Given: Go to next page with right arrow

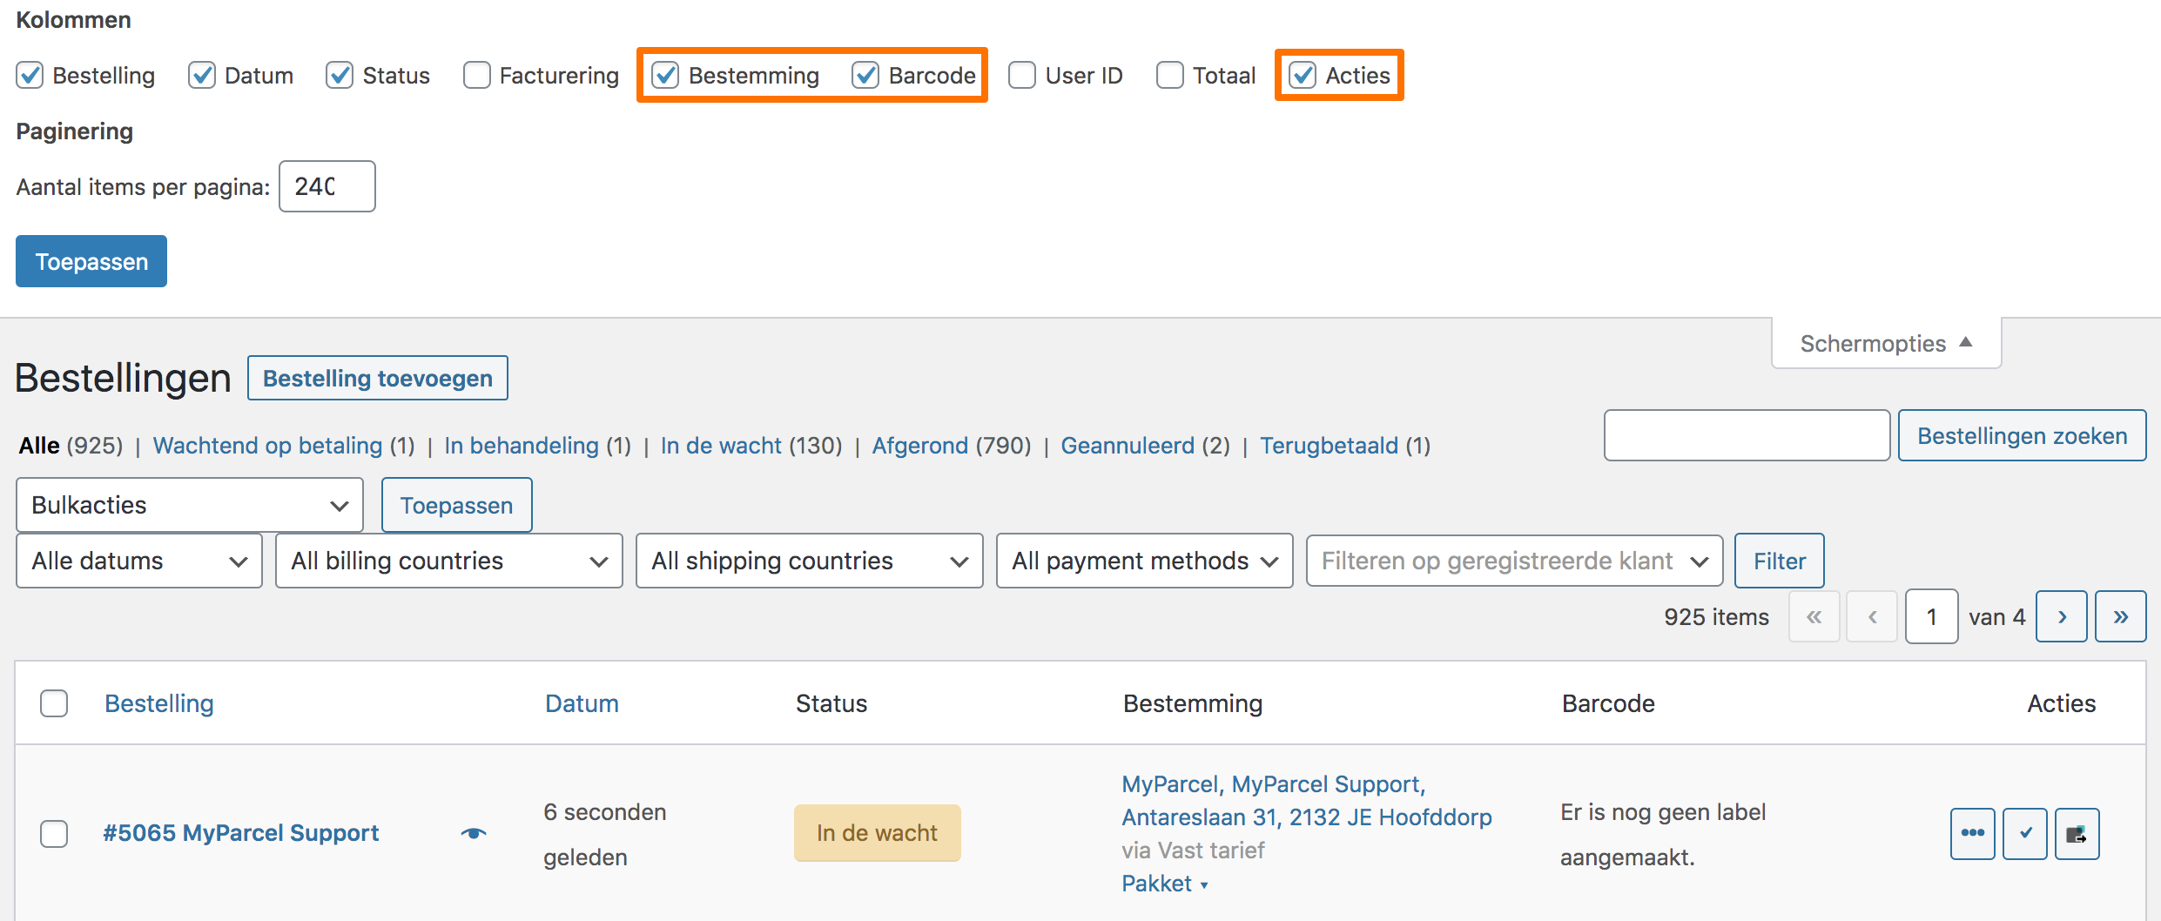Looking at the screenshot, I should [x=2062, y=616].
